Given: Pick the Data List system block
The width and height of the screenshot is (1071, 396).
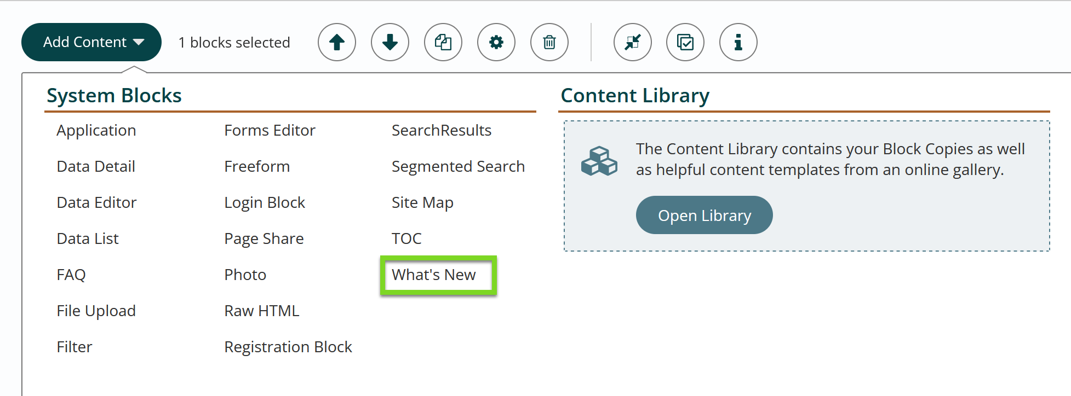Looking at the screenshot, I should pos(88,238).
